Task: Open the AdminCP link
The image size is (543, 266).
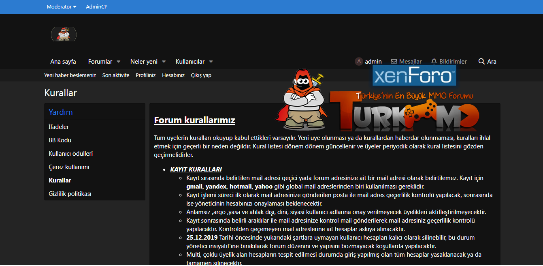Action: tap(97, 6)
